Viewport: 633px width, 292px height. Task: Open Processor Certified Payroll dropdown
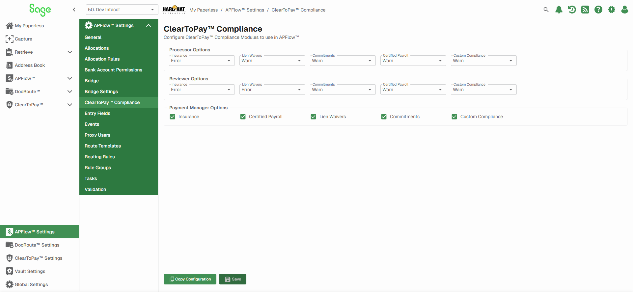click(413, 61)
